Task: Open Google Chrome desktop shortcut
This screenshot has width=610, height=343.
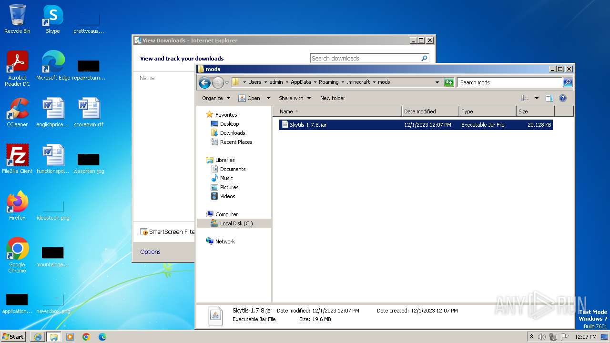Action: (x=17, y=255)
